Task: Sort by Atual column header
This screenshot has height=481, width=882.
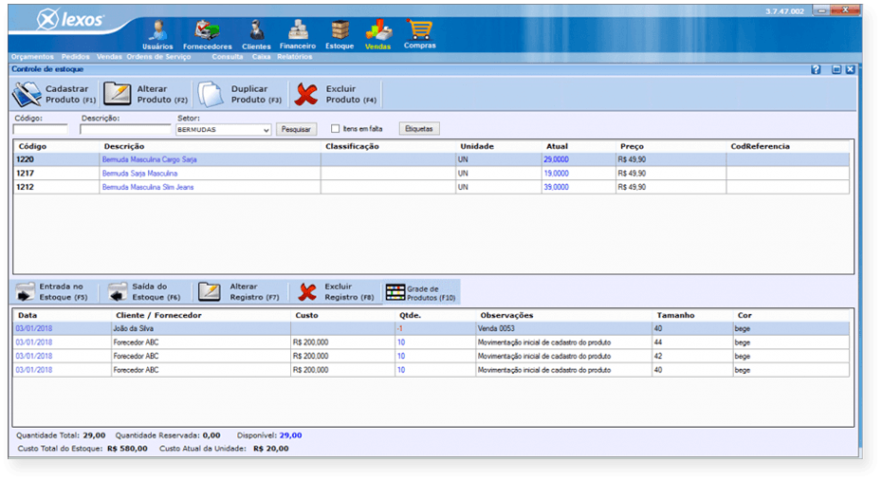Action: coord(557,146)
